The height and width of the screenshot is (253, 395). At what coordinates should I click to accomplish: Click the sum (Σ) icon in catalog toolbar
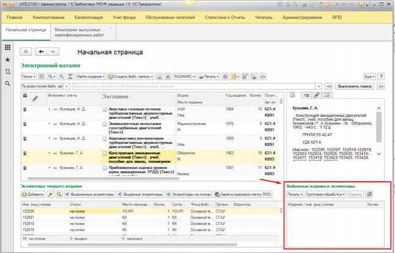[x=72, y=77]
